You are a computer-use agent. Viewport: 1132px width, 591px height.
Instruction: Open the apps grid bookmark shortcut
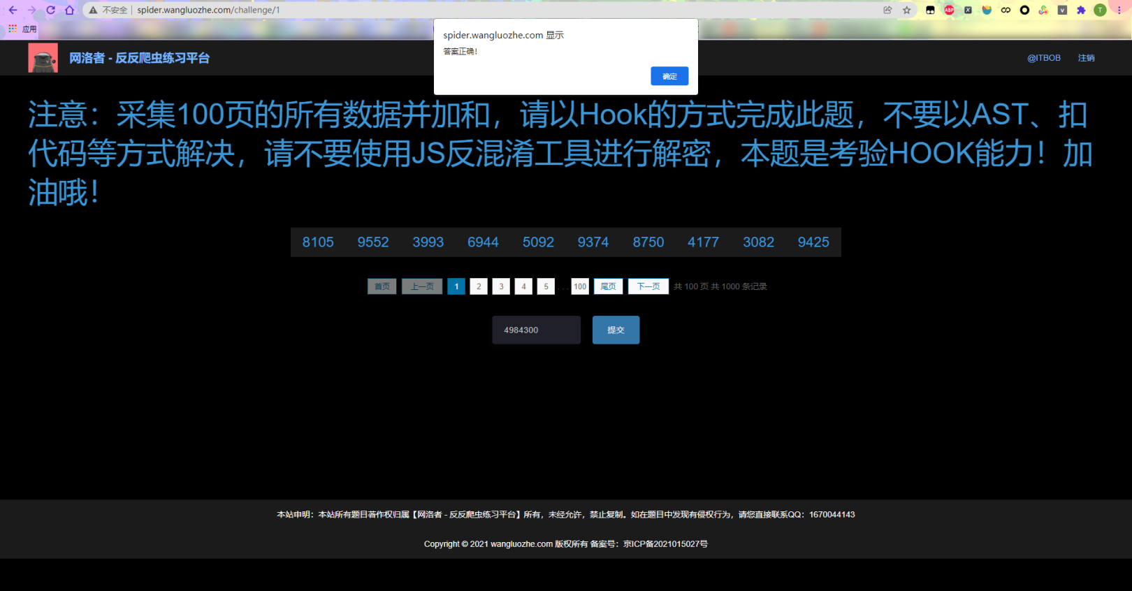pos(13,29)
